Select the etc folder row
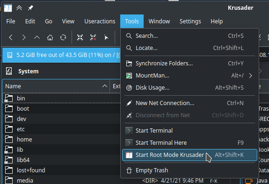The width and height of the screenshot is (269, 184). (61, 129)
